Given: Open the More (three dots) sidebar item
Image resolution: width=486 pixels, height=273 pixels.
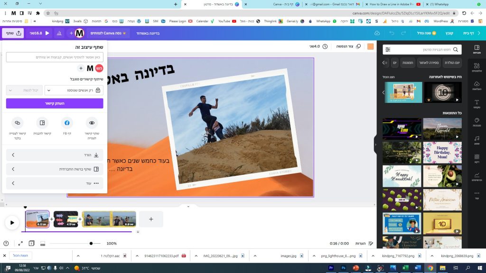Looking at the screenshot, I should 477,195.
